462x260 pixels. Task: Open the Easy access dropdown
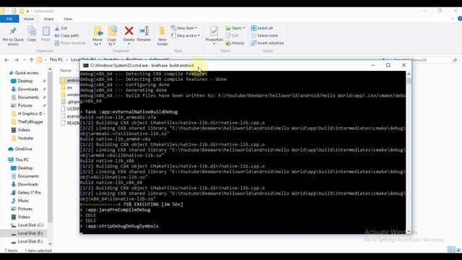pyautogui.click(x=186, y=35)
